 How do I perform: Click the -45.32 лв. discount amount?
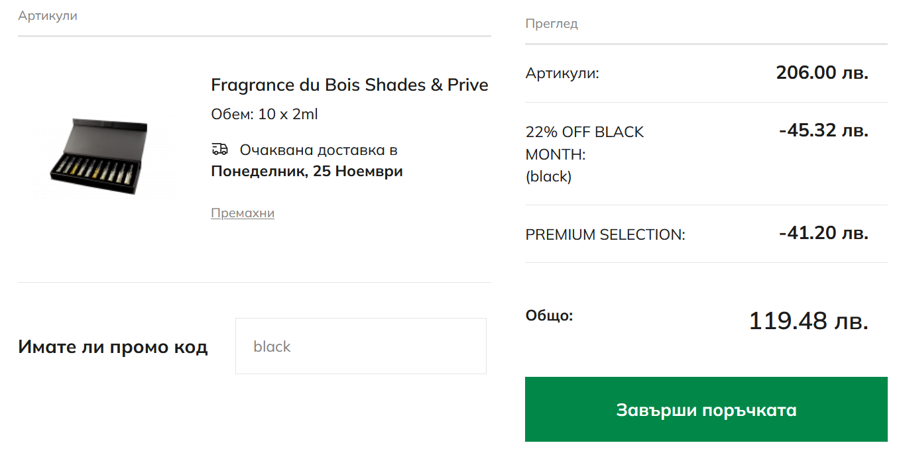click(823, 130)
